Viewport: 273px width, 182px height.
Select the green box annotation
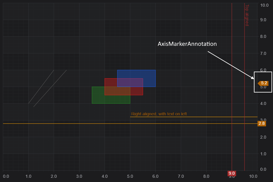(x=111, y=95)
